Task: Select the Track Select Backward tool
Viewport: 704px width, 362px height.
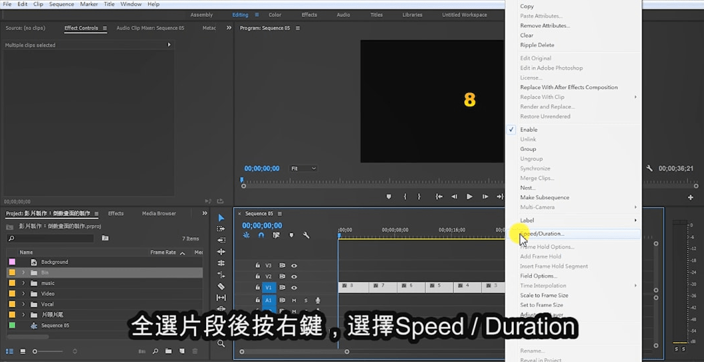Action: [221, 240]
